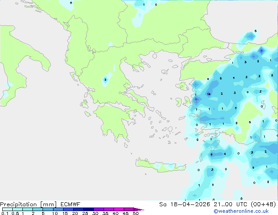The image size is (278, 215).
Task: Select the 25–30 mm navy legend swatch
Action: 89,209
